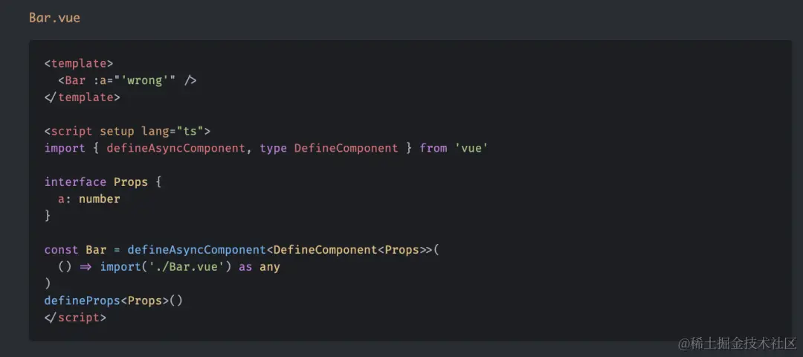This screenshot has height=357, width=803.
Task: Click defineAsyncComponent in the import statement
Action: coord(175,148)
